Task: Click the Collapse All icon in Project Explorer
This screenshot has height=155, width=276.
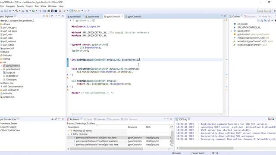Action: click(44, 16)
